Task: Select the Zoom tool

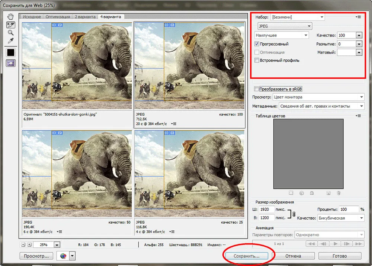Action: point(10,33)
